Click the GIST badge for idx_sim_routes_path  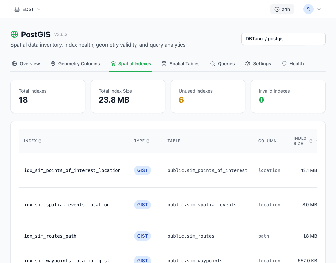pyautogui.click(x=142, y=236)
